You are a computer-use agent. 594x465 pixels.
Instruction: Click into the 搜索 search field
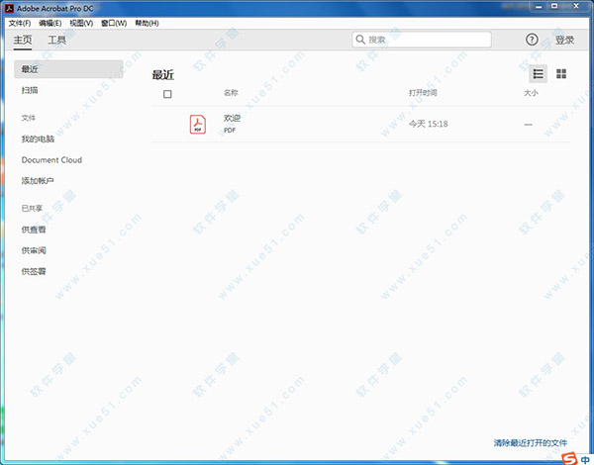click(426, 41)
